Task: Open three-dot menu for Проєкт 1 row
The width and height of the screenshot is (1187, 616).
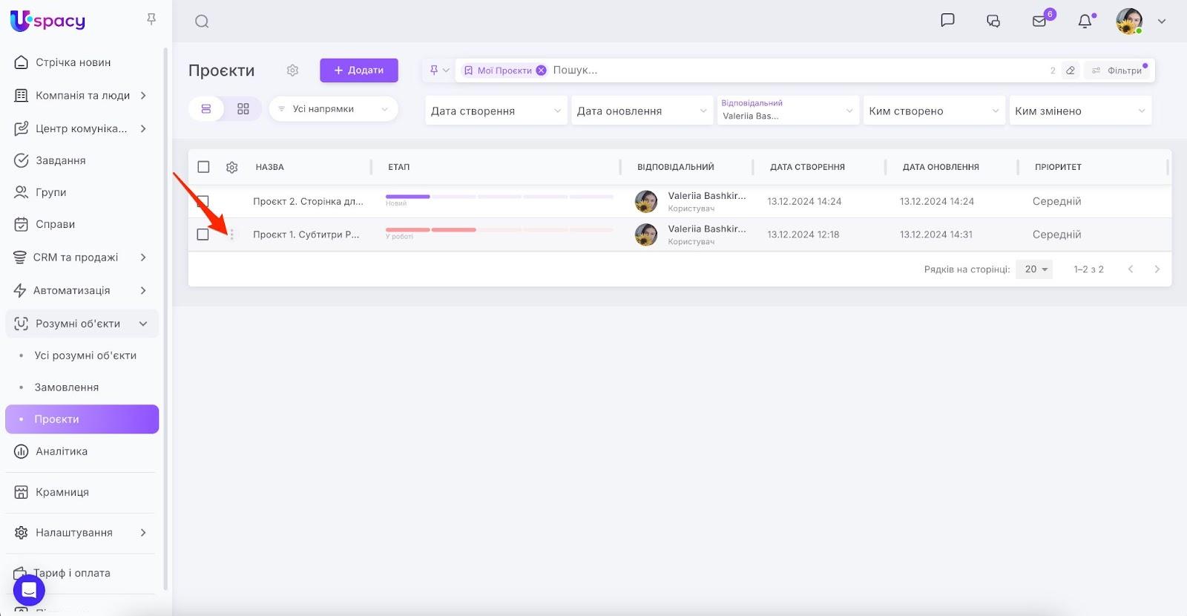Action: pos(232,235)
